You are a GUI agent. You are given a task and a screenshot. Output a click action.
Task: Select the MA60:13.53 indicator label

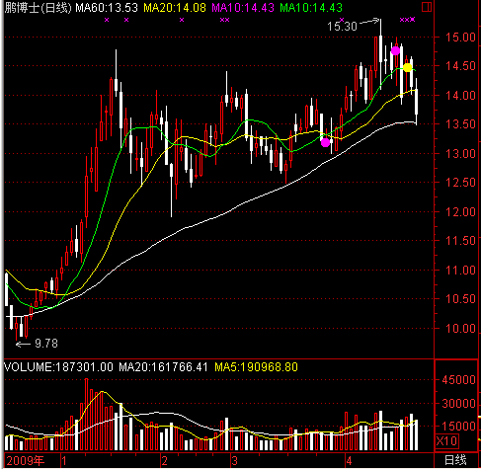(x=107, y=8)
